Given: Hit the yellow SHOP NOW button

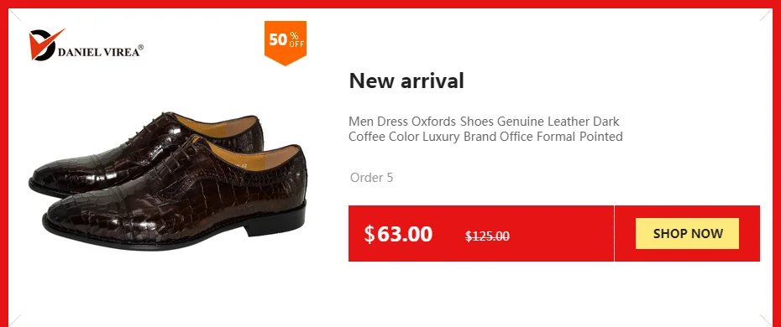Looking at the screenshot, I should (687, 234).
